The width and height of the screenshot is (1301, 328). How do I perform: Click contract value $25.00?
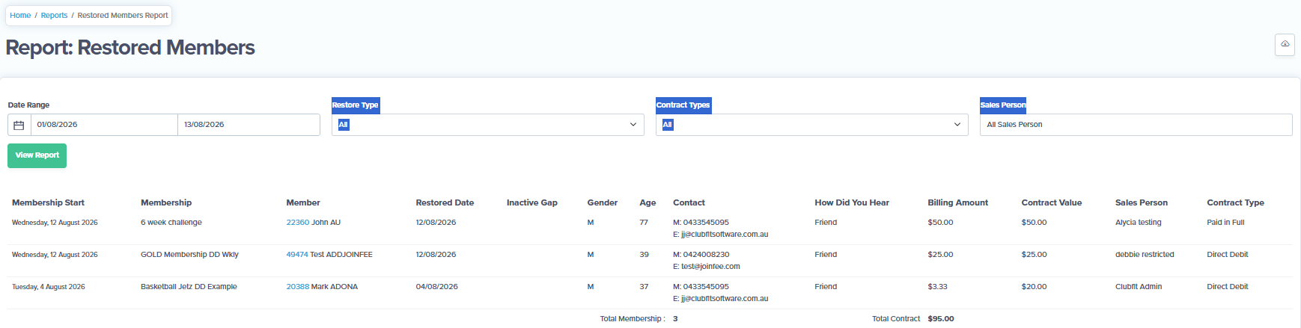coord(1034,255)
